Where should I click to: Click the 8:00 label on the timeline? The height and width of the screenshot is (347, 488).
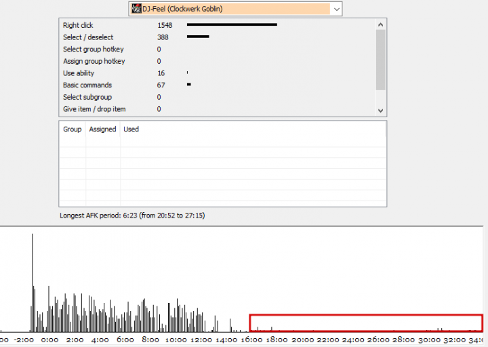tap(150, 340)
